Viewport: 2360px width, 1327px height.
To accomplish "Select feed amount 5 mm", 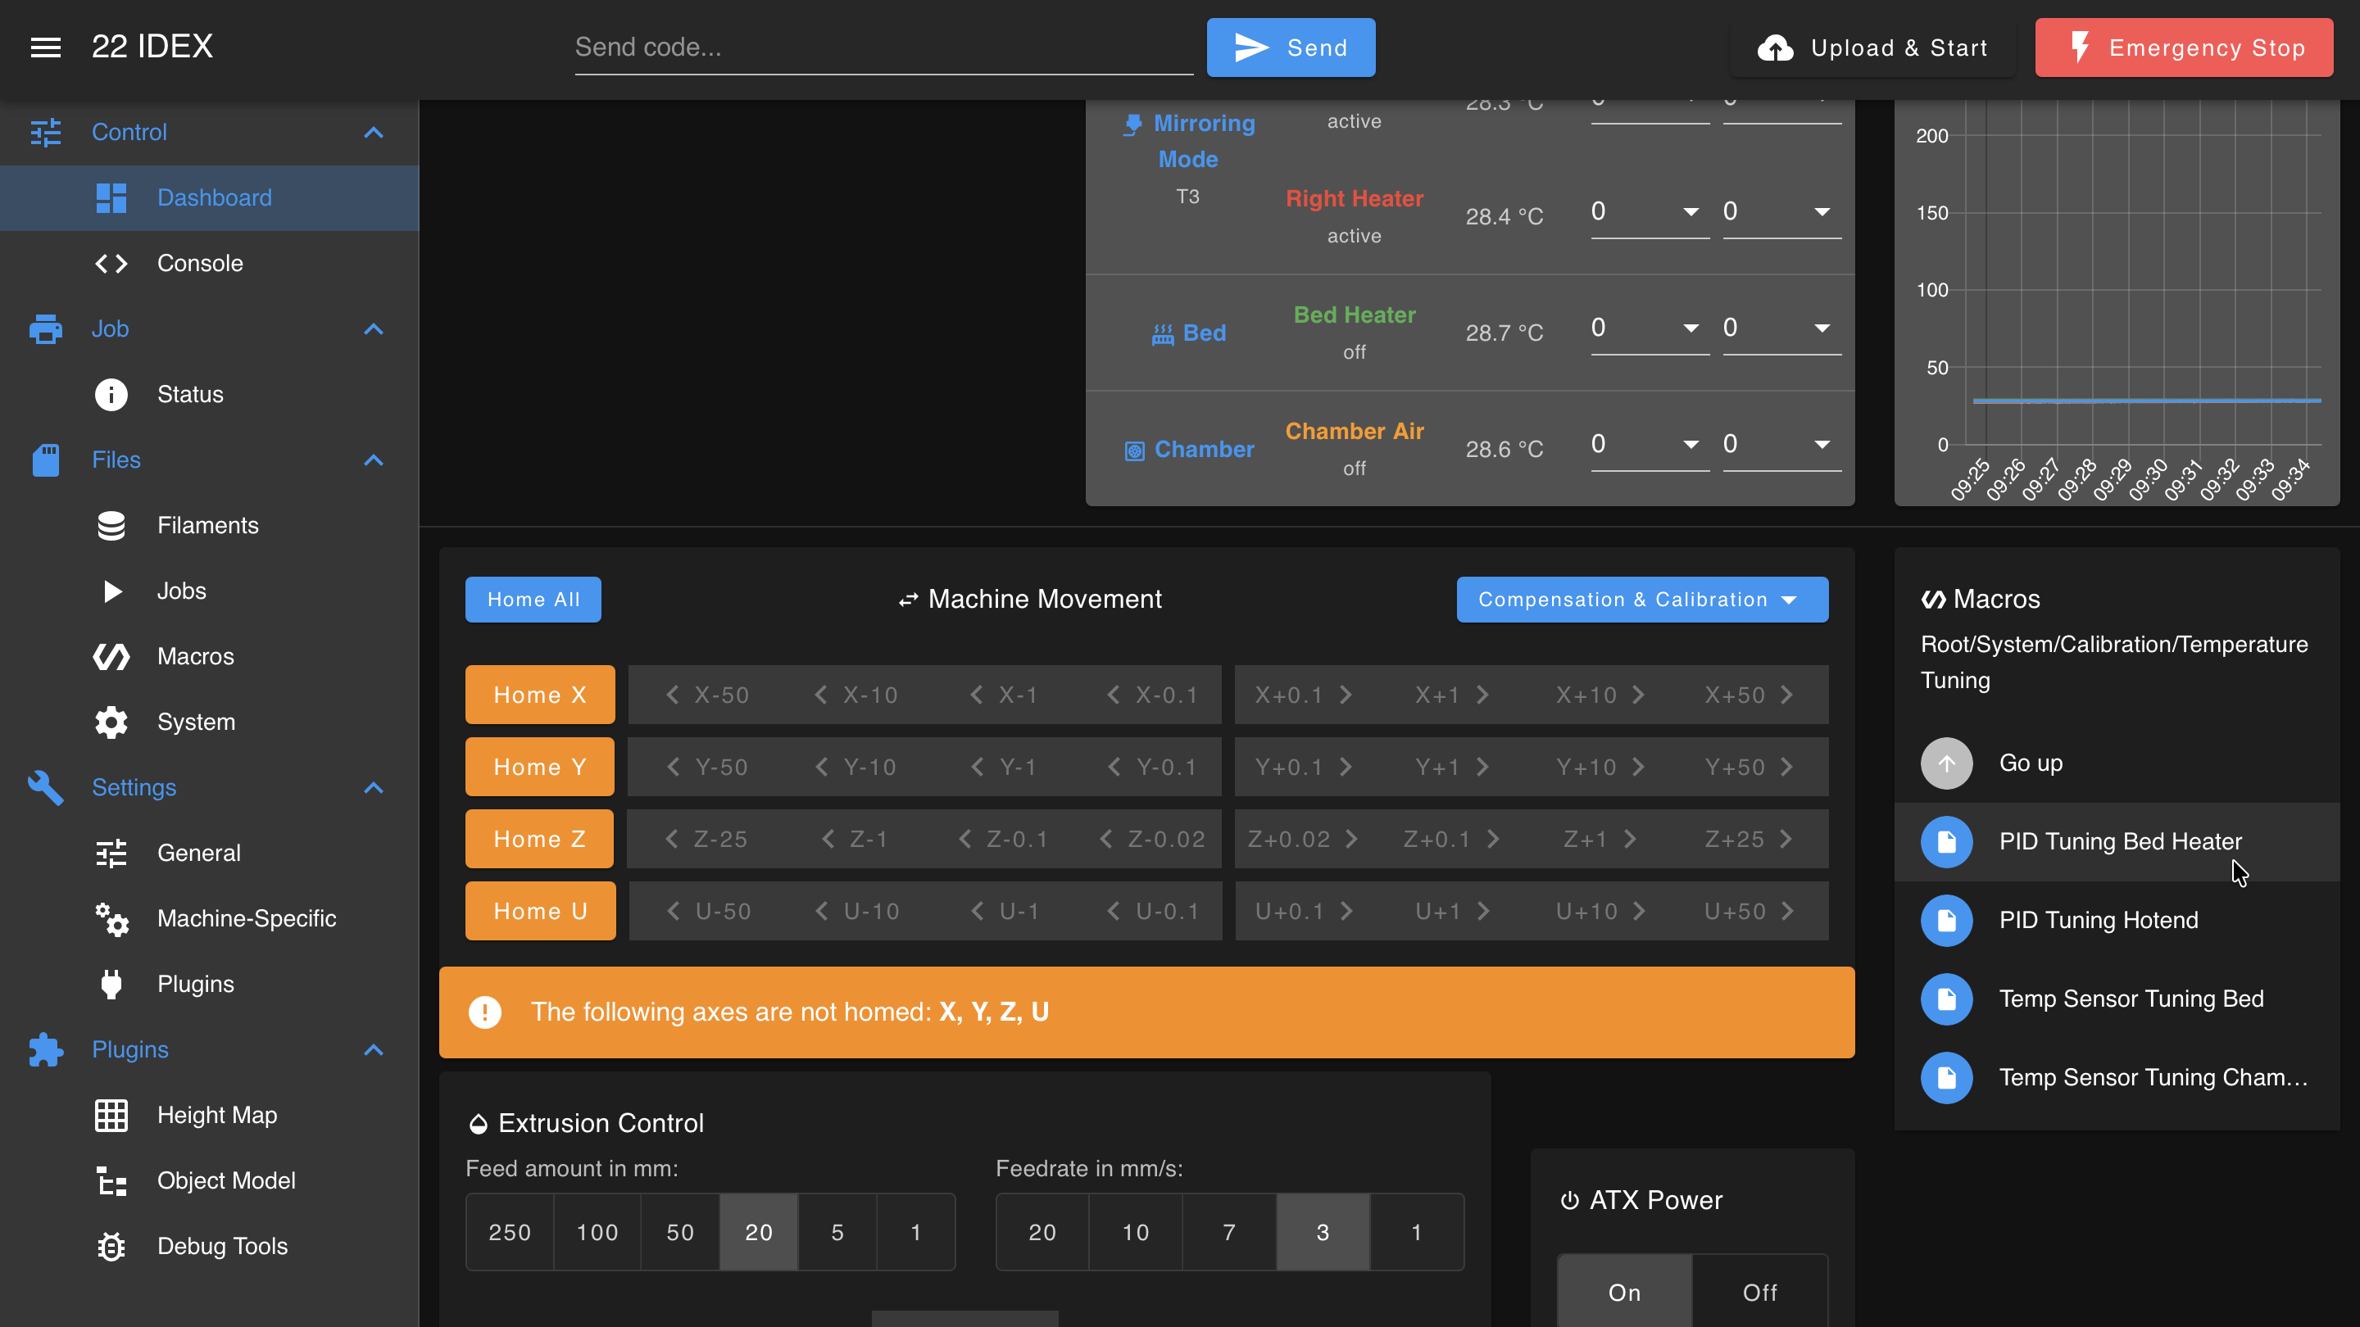I will (x=837, y=1233).
